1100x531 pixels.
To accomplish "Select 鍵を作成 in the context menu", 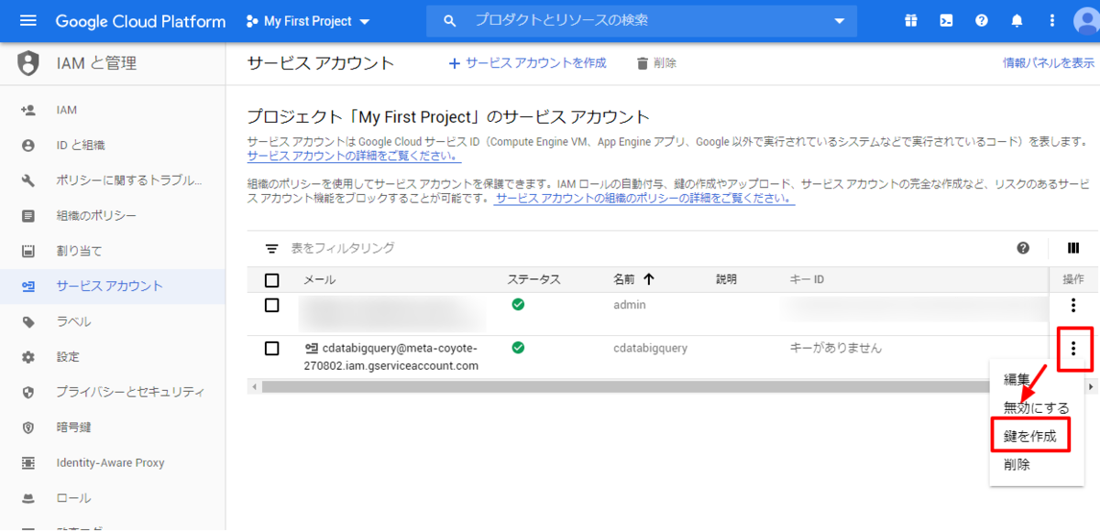I will [x=1030, y=435].
